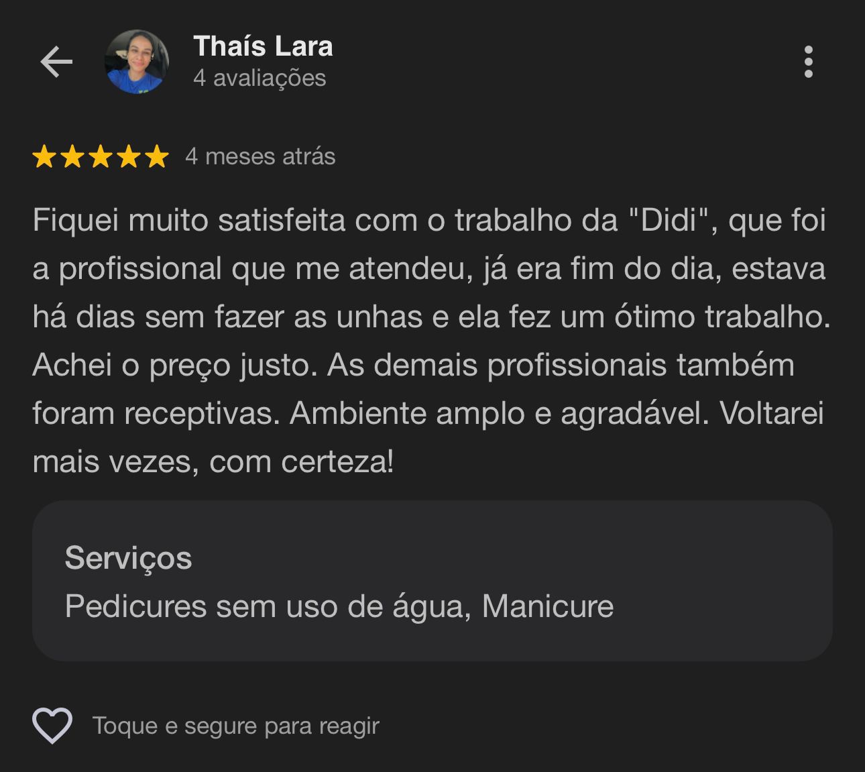Click the first yellow rating star
Screen dimensions: 865x772
tap(44, 156)
